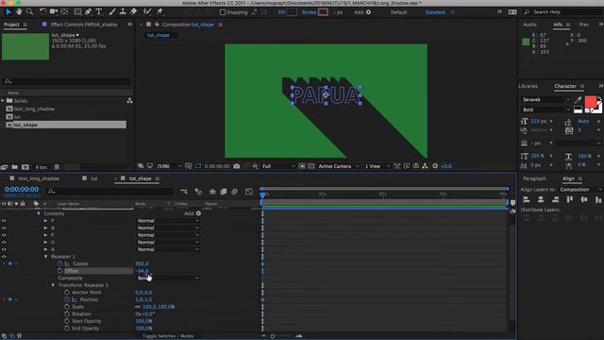Open the Active Camera view dropdown

[x=339, y=166]
